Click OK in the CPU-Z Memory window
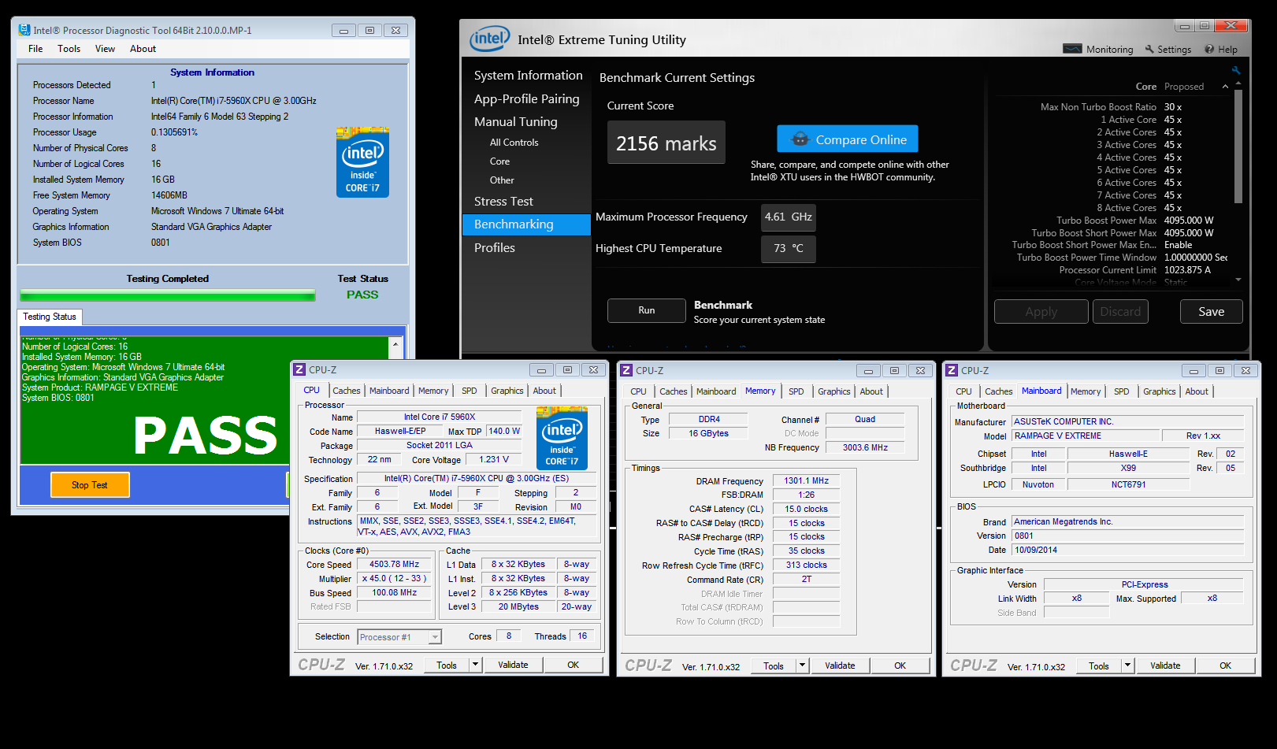 tap(900, 666)
